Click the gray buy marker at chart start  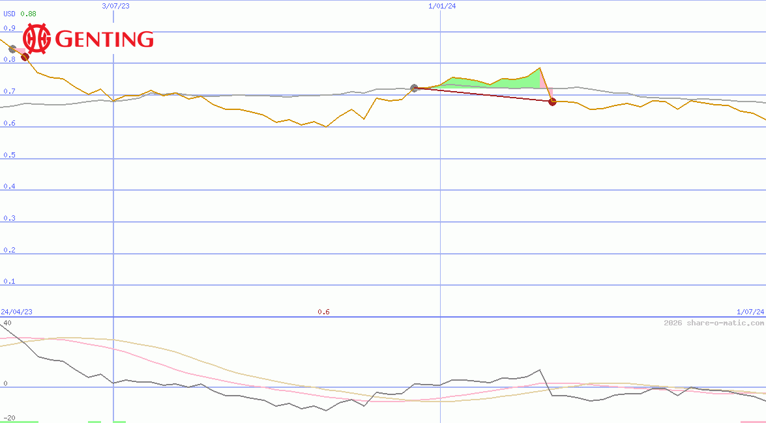[x=12, y=49]
